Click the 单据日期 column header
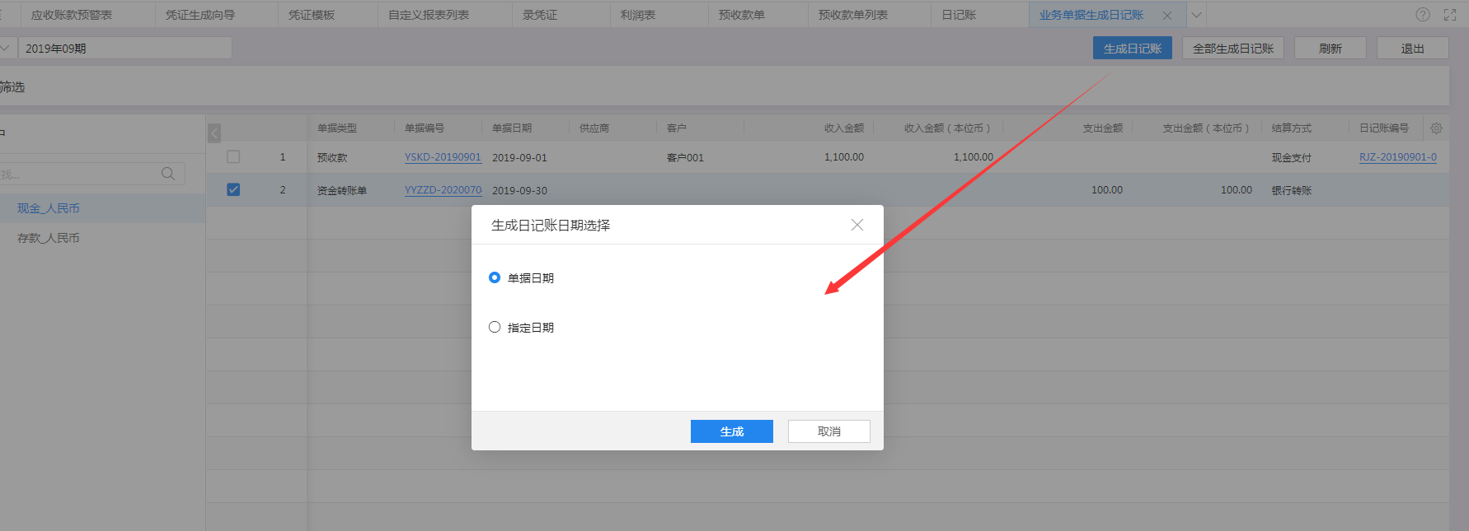Screen dimensions: 1469x531 coord(512,128)
